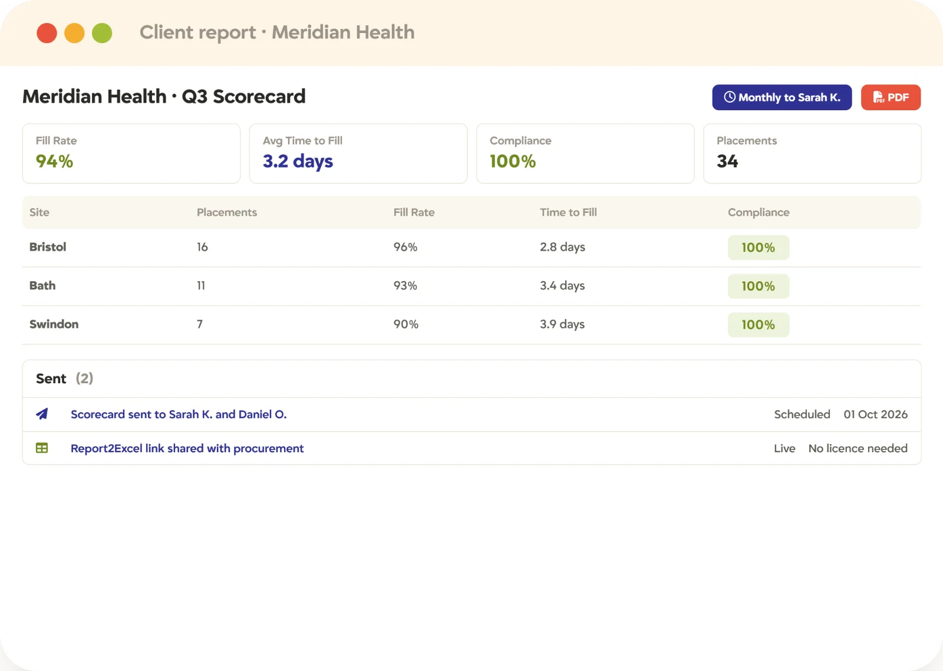Click the clock icon in Monthly schedule button
This screenshot has width=943, height=671.
pyautogui.click(x=730, y=97)
